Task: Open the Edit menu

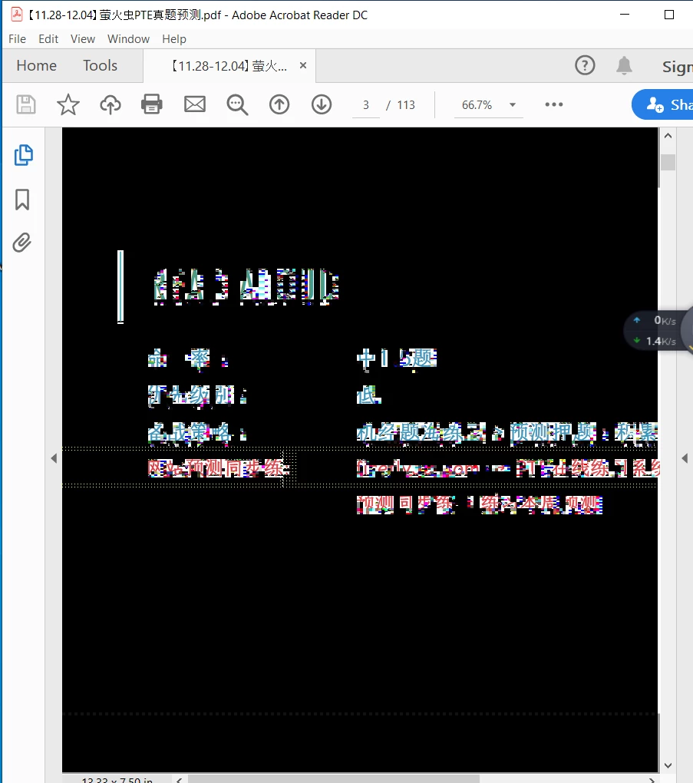Action: 48,39
